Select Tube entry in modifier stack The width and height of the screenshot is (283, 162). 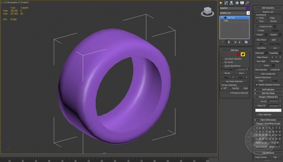point(226,21)
